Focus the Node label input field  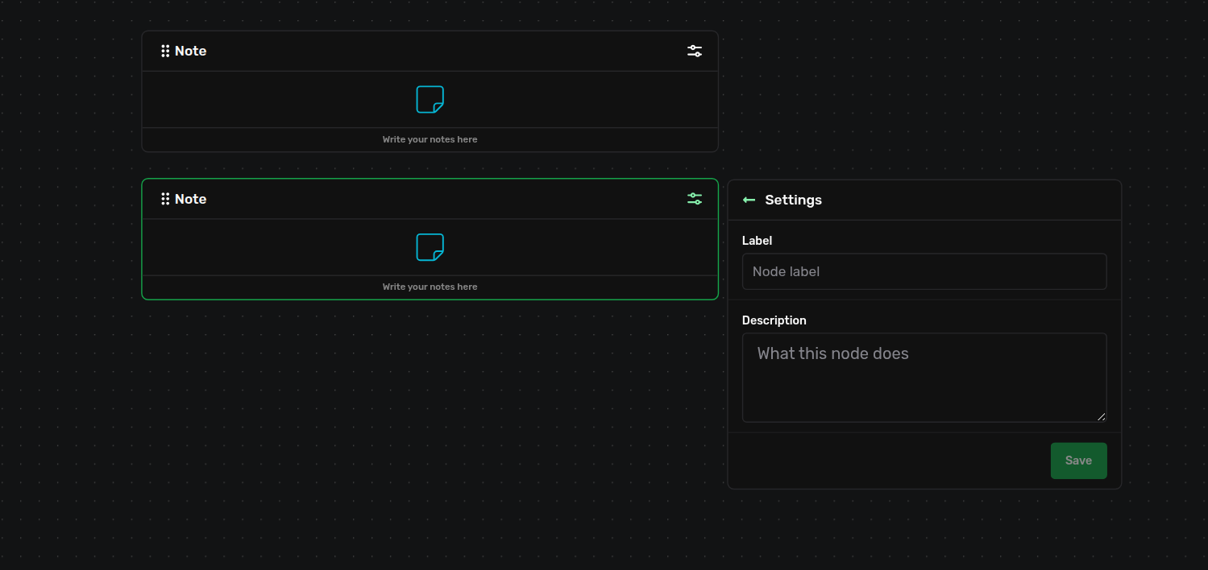[x=924, y=271]
